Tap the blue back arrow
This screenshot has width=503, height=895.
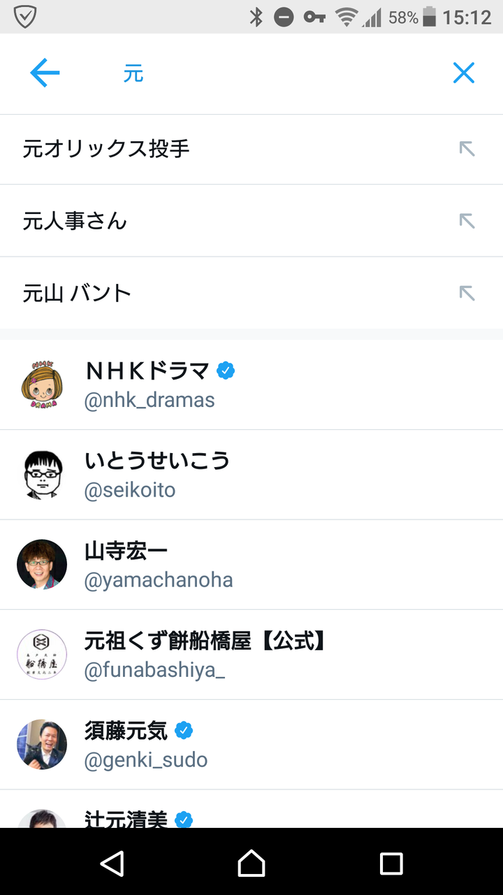[45, 73]
